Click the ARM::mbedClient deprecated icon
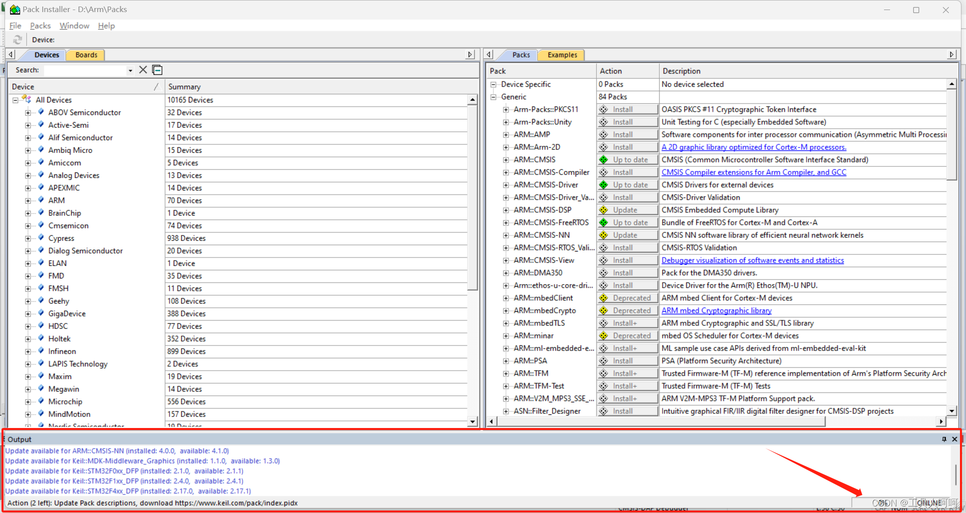The image size is (966, 513). tap(604, 298)
